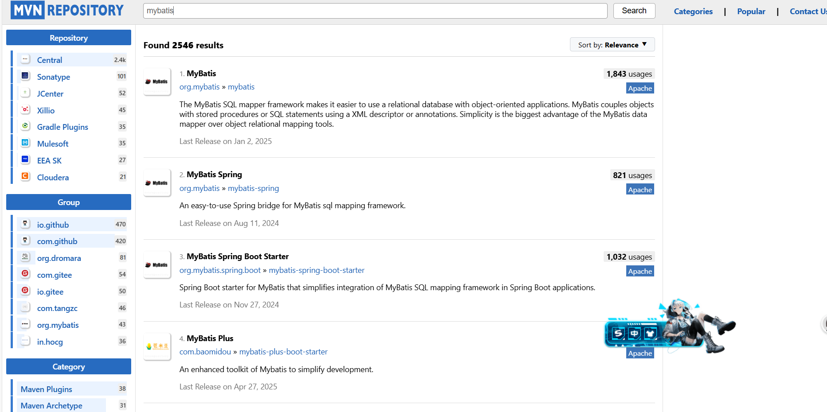Filter by Mulesoft repository link

click(53, 144)
